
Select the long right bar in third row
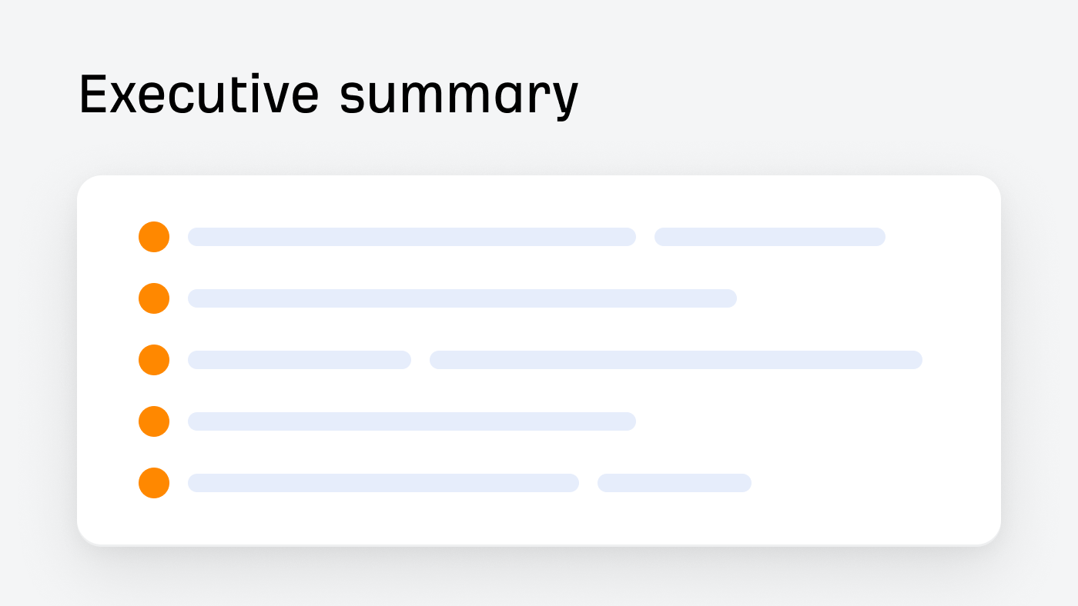point(676,360)
